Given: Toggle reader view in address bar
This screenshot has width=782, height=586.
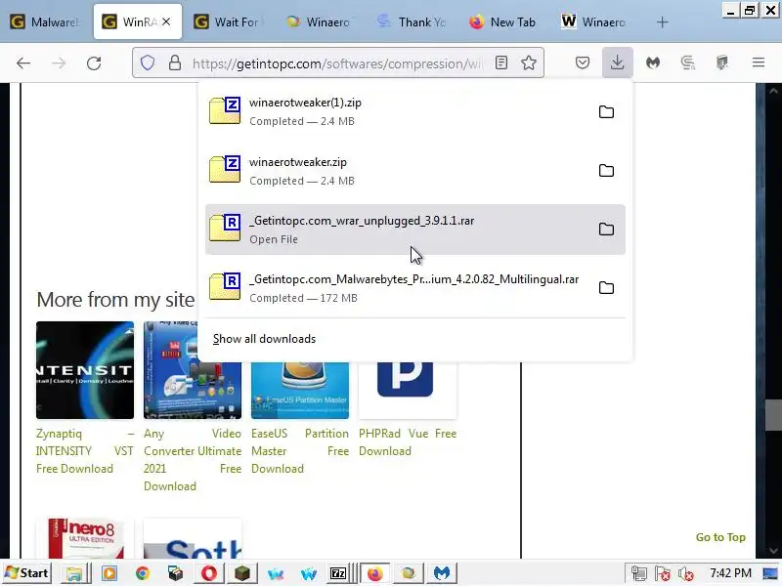Looking at the screenshot, I should 501,63.
